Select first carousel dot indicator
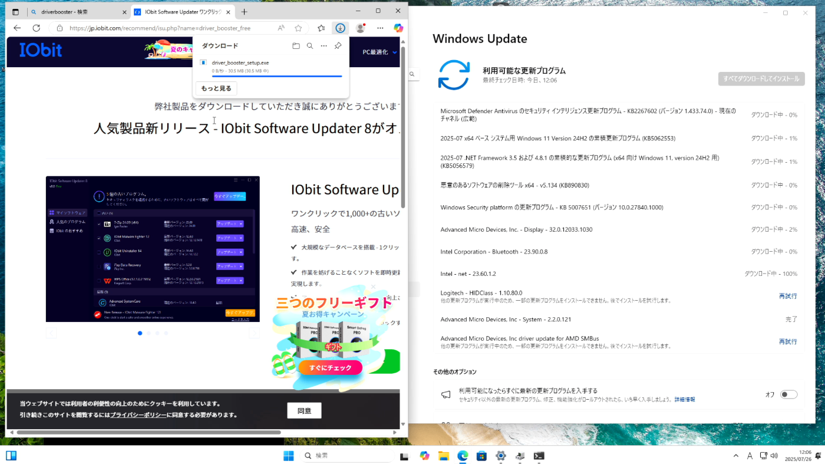The height and width of the screenshot is (464, 825). 140,333
